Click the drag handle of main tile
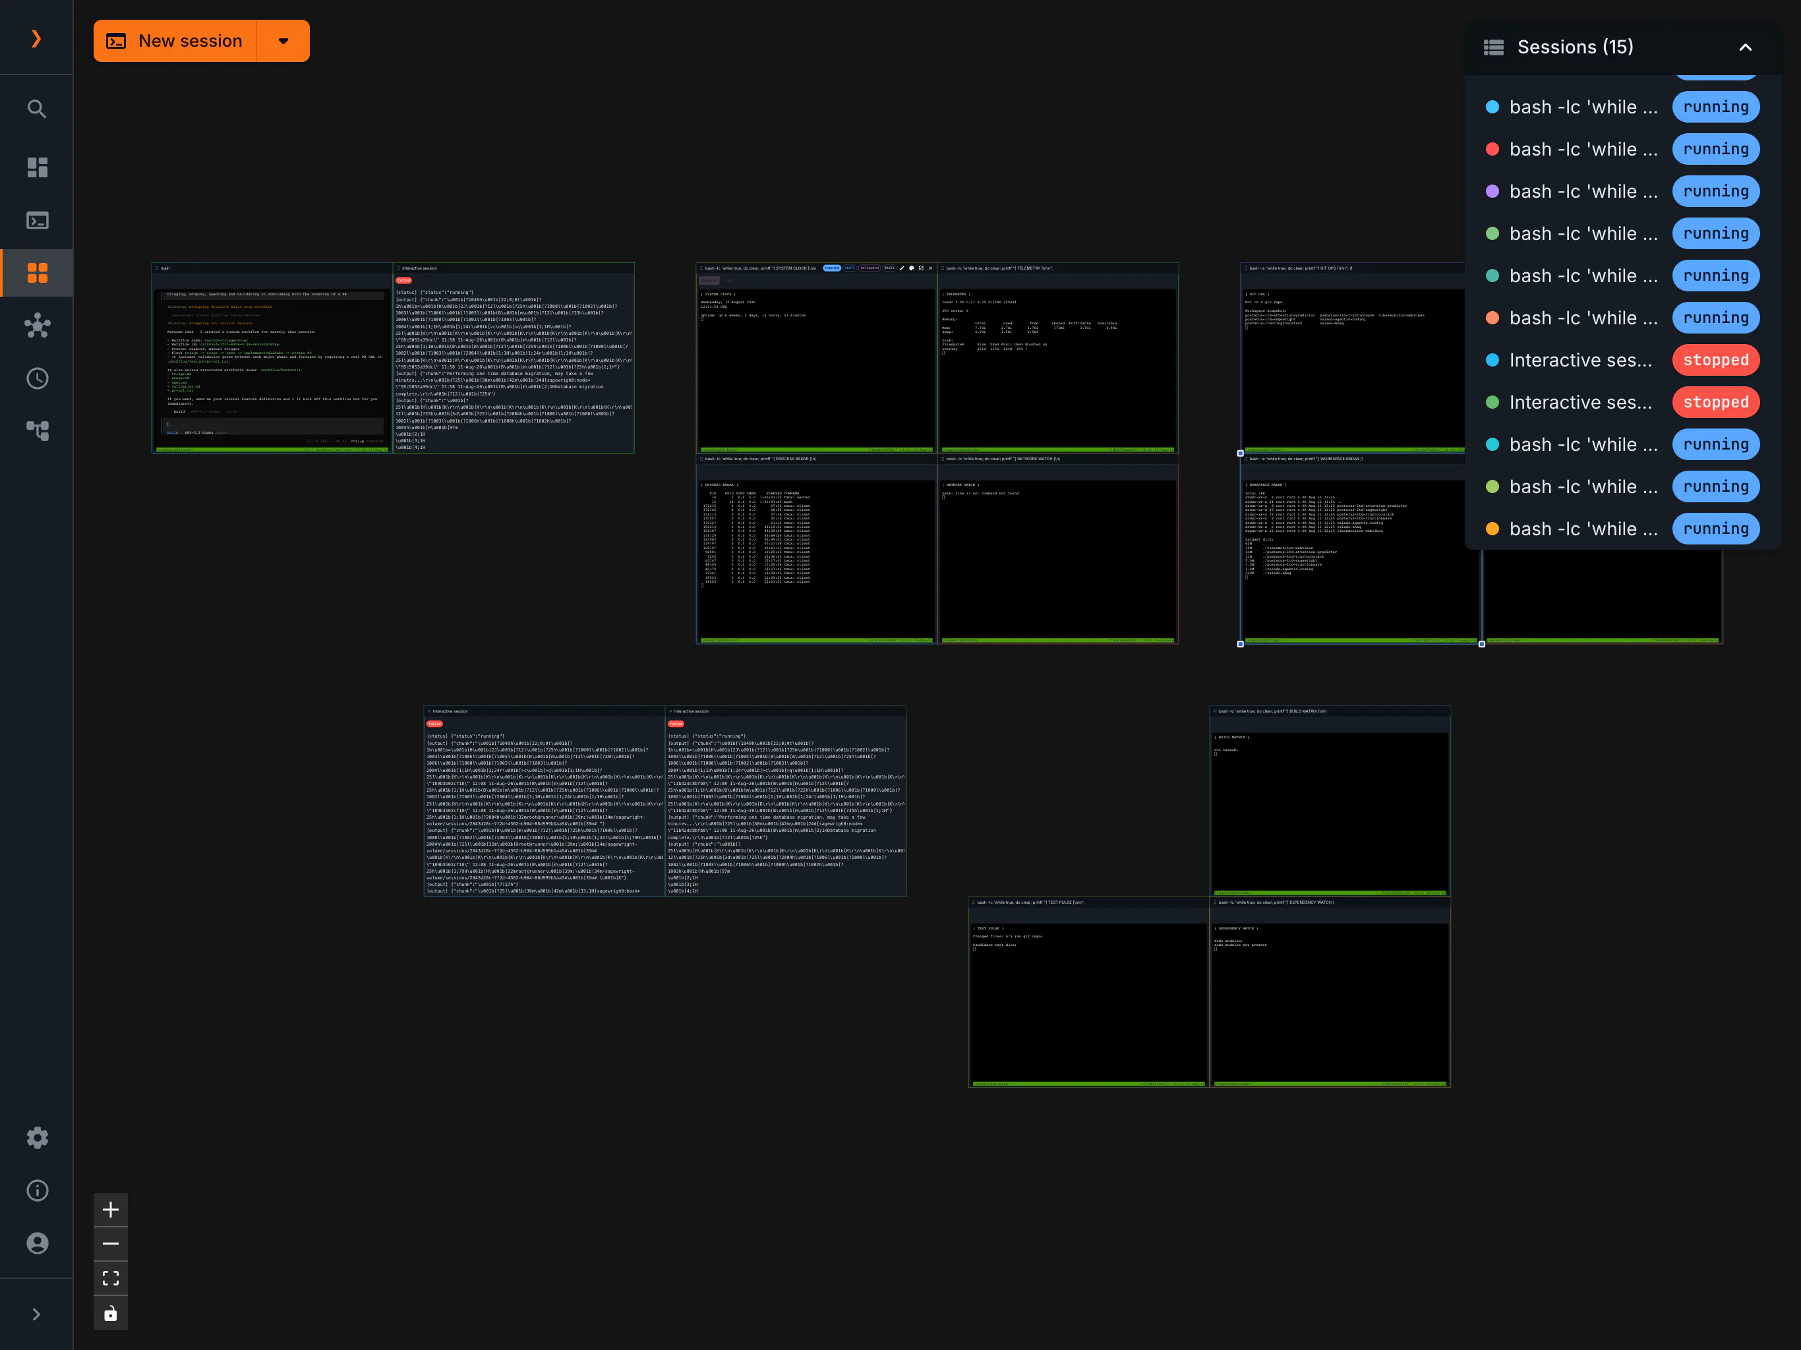The height and width of the screenshot is (1350, 1801). click(157, 268)
